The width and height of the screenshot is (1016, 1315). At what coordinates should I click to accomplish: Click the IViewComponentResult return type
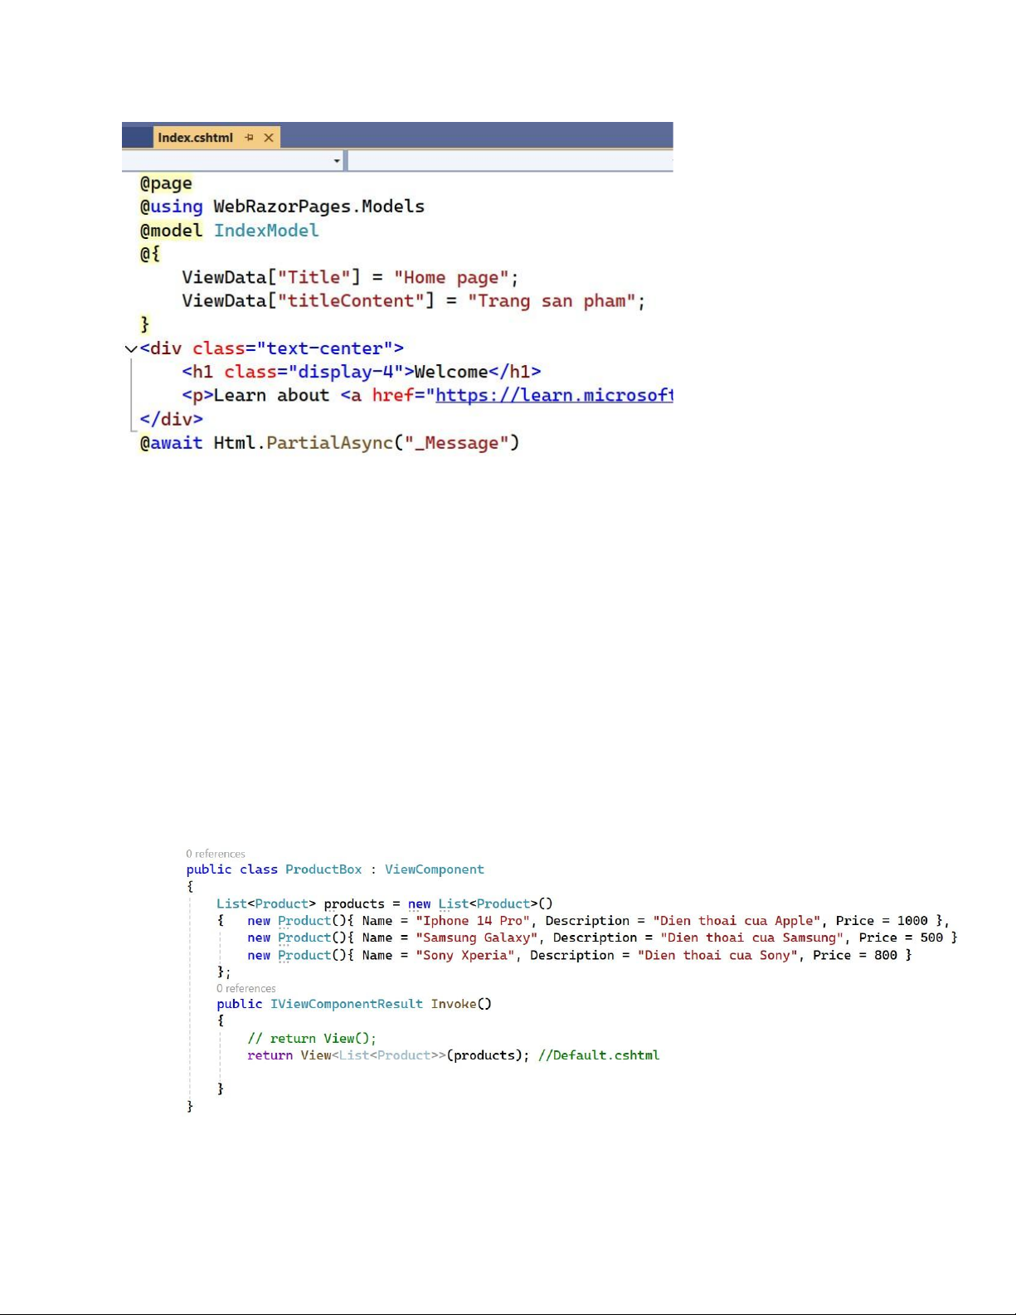(347, 1004)
